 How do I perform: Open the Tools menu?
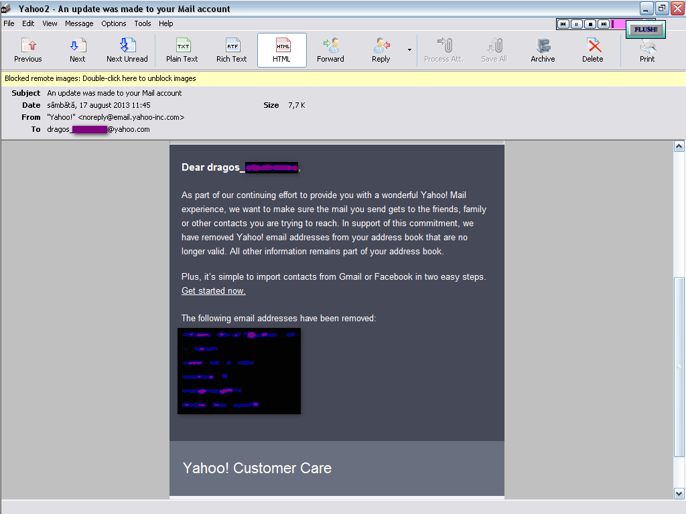click(x=143, y=23)
